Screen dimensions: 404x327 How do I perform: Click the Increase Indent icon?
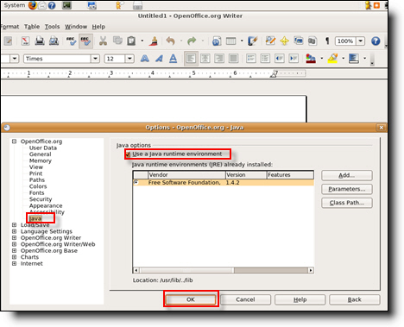tap(294, 59)
